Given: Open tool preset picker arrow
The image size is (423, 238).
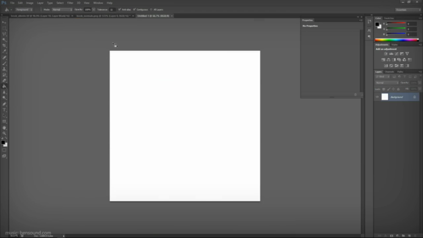Looking at the screenshot, I should click(x=11, y=10).
